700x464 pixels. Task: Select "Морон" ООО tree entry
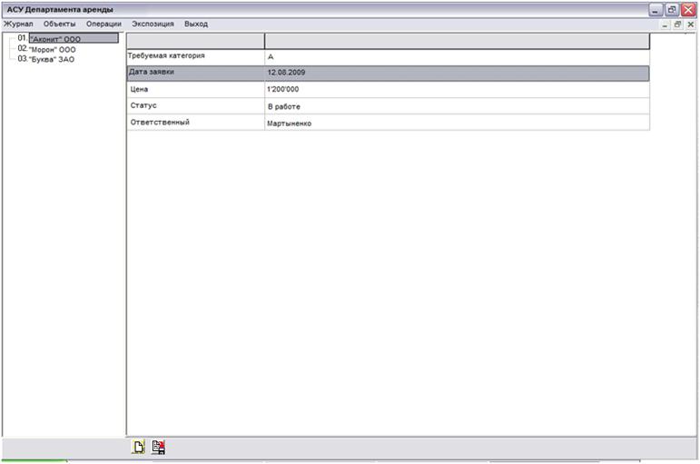pos(53,49)
